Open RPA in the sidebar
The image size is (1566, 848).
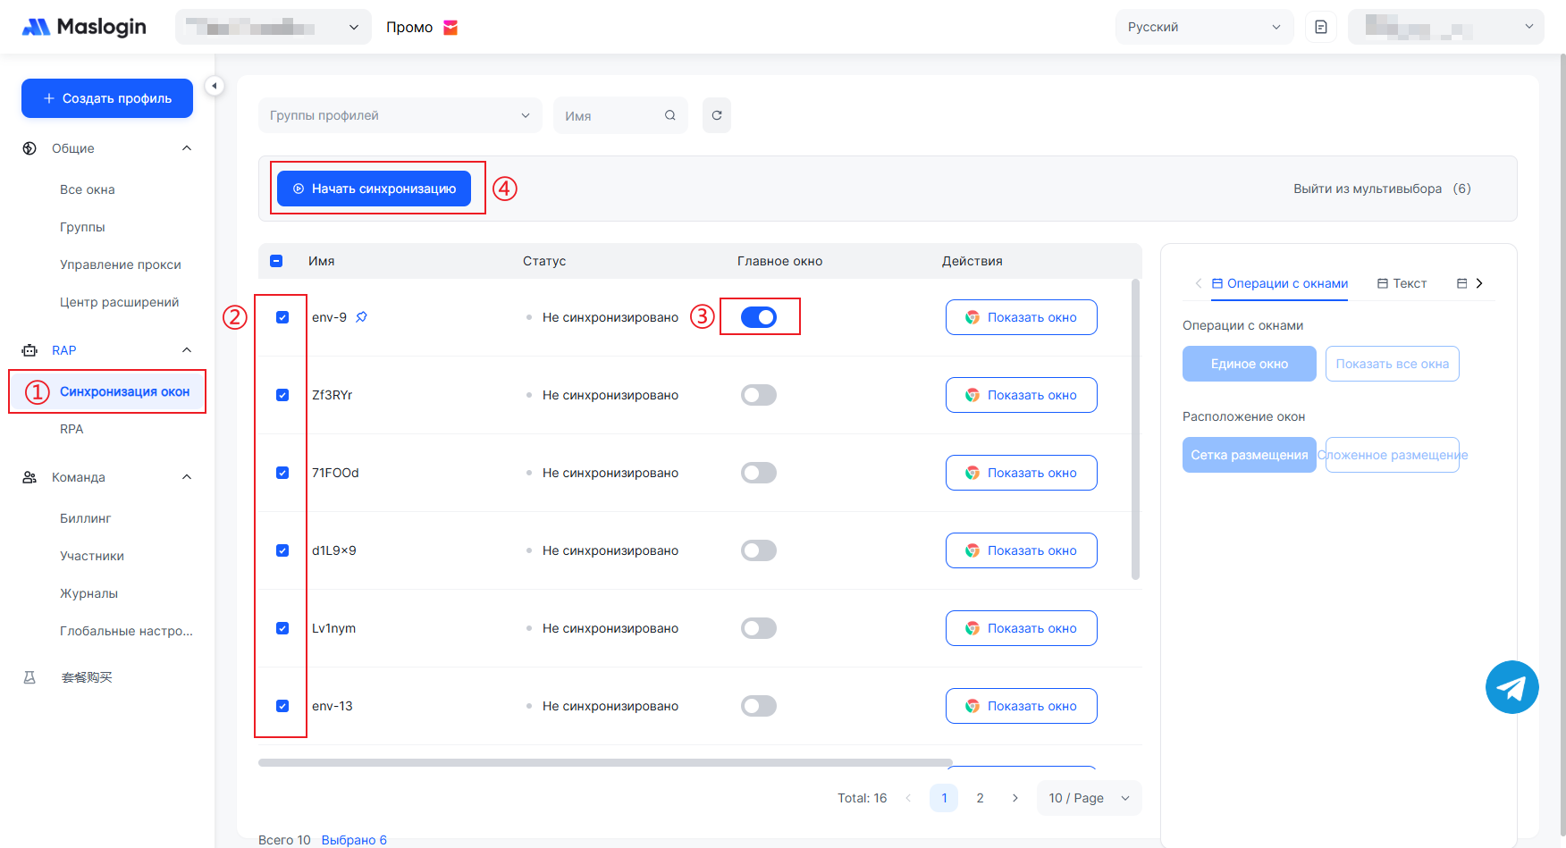pos(72,429)
